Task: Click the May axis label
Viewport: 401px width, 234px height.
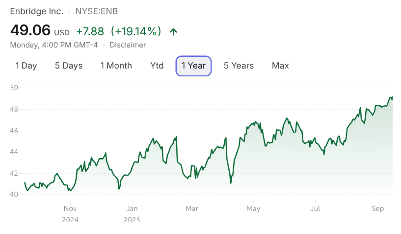Action: pyautogui.click(x=253, y=209)
